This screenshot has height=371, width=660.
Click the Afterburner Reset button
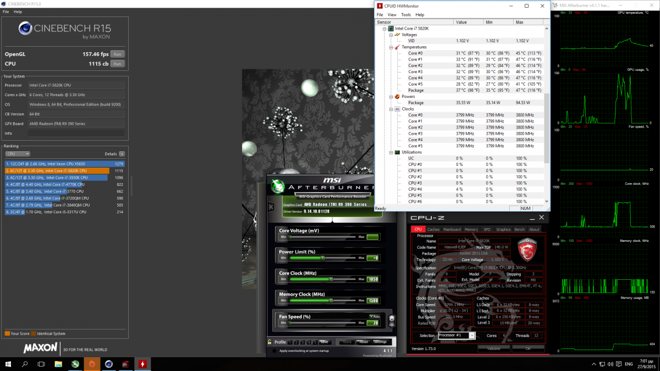click(364, 342)
